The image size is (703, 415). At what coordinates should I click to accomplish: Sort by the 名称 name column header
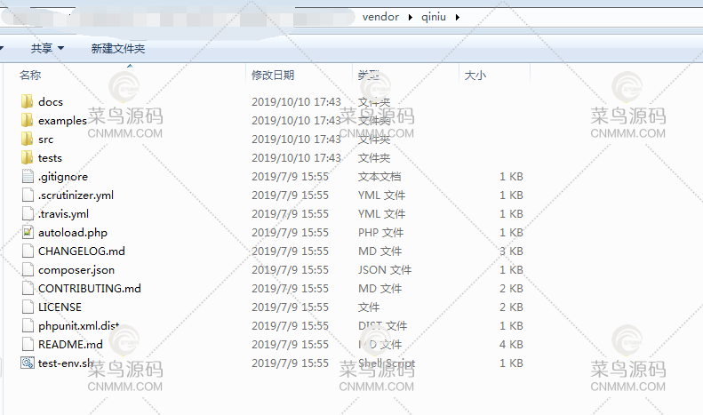(30, 75)
